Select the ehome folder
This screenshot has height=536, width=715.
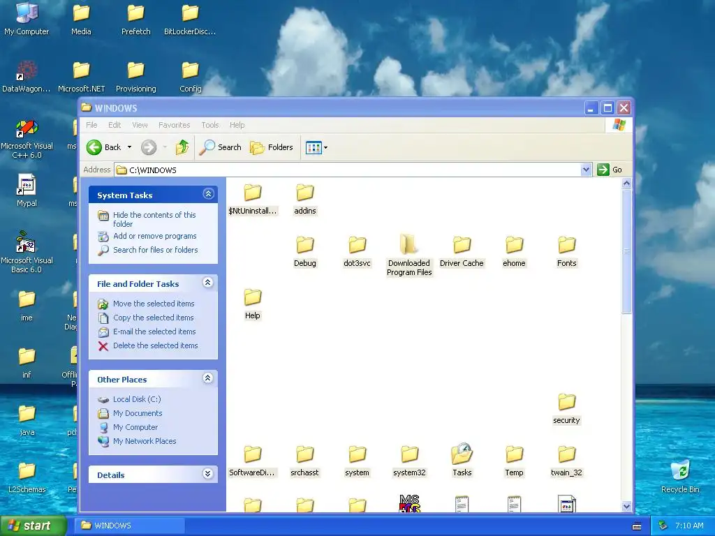point(514,251)
